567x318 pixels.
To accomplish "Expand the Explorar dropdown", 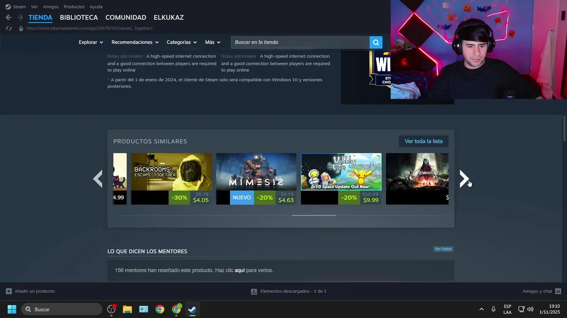I will coord(91,42).
